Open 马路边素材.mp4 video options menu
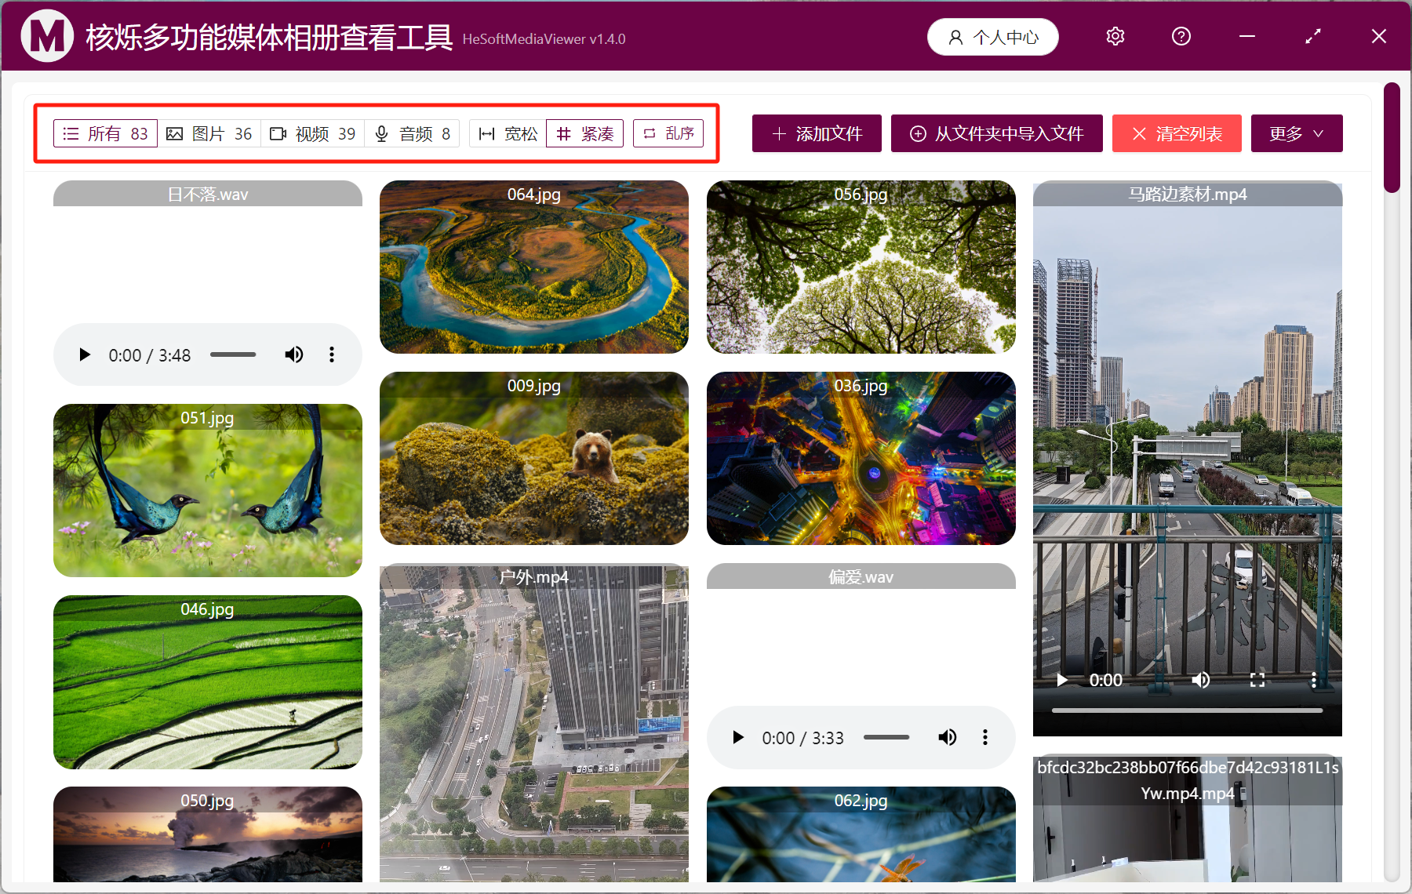 [1313, 680]
